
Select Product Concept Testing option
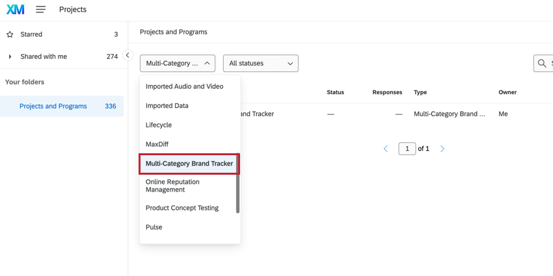tap(182, 208)
